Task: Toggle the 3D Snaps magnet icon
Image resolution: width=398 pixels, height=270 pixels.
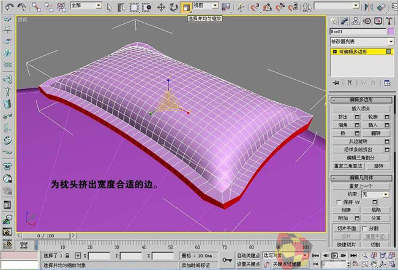Action: click(x=255, y=7)
